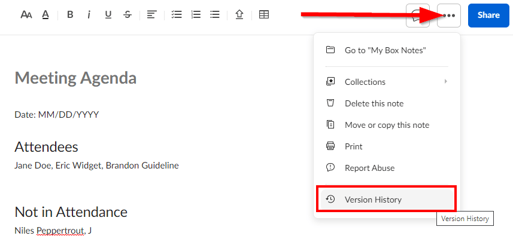Click the Niles Peppertrout line
This screenshot has width=513, height=242.
pyautogui.click(x=53, y=231)
